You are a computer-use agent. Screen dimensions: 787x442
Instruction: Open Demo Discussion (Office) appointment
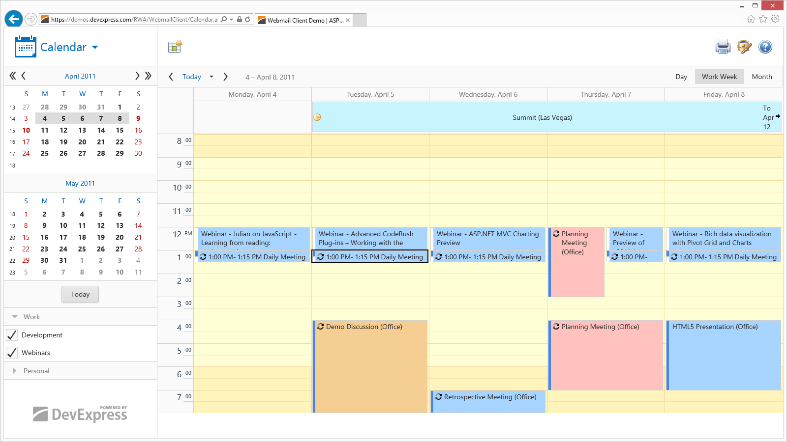[370, 366]
